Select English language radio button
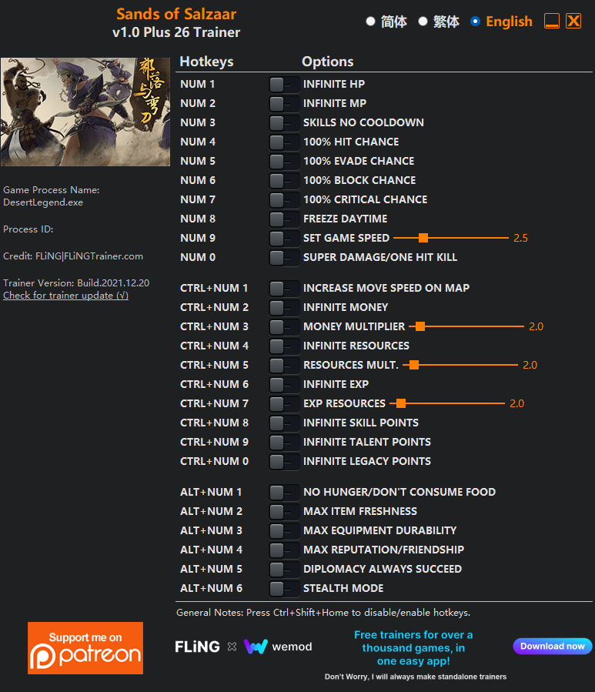595x692 pixels. (476, 22)
